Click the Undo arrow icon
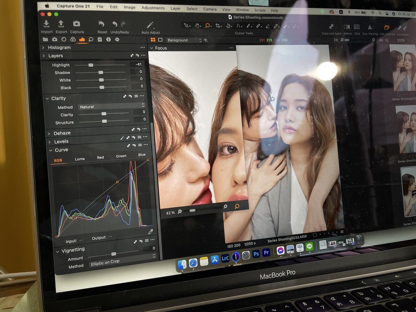 (115, 24)
